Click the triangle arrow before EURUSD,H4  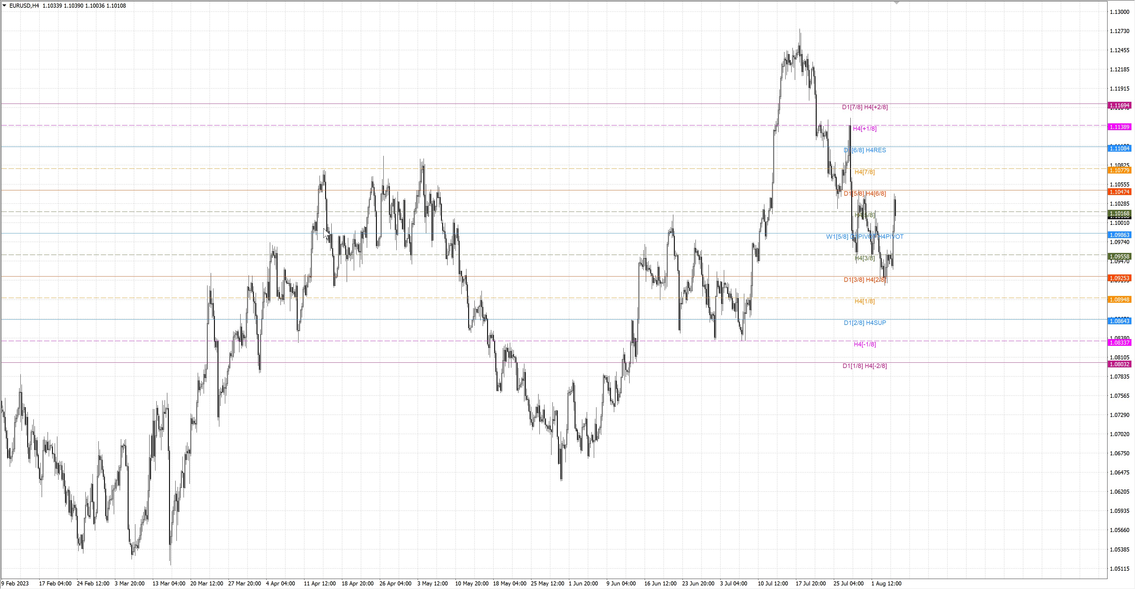point(4,6)
